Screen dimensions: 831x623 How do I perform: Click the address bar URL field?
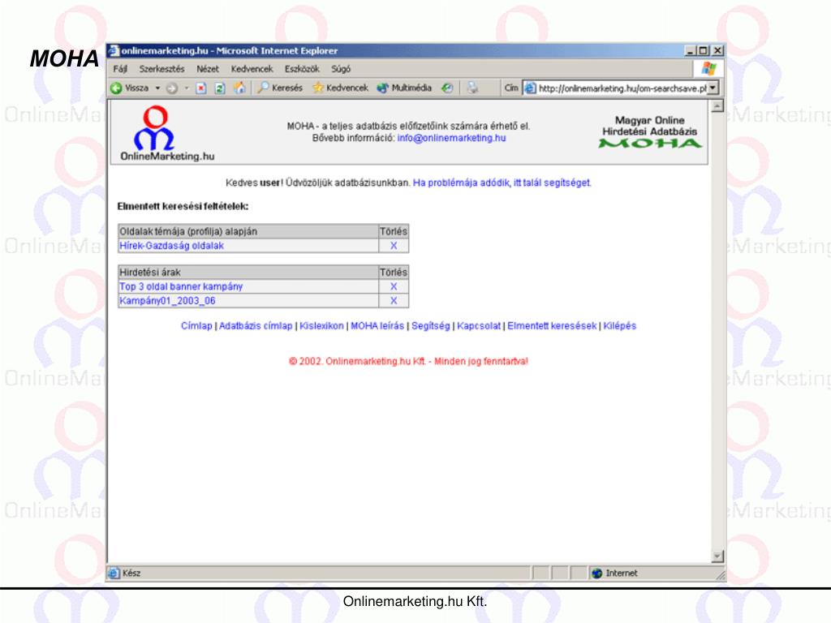(x=622, y=88)
